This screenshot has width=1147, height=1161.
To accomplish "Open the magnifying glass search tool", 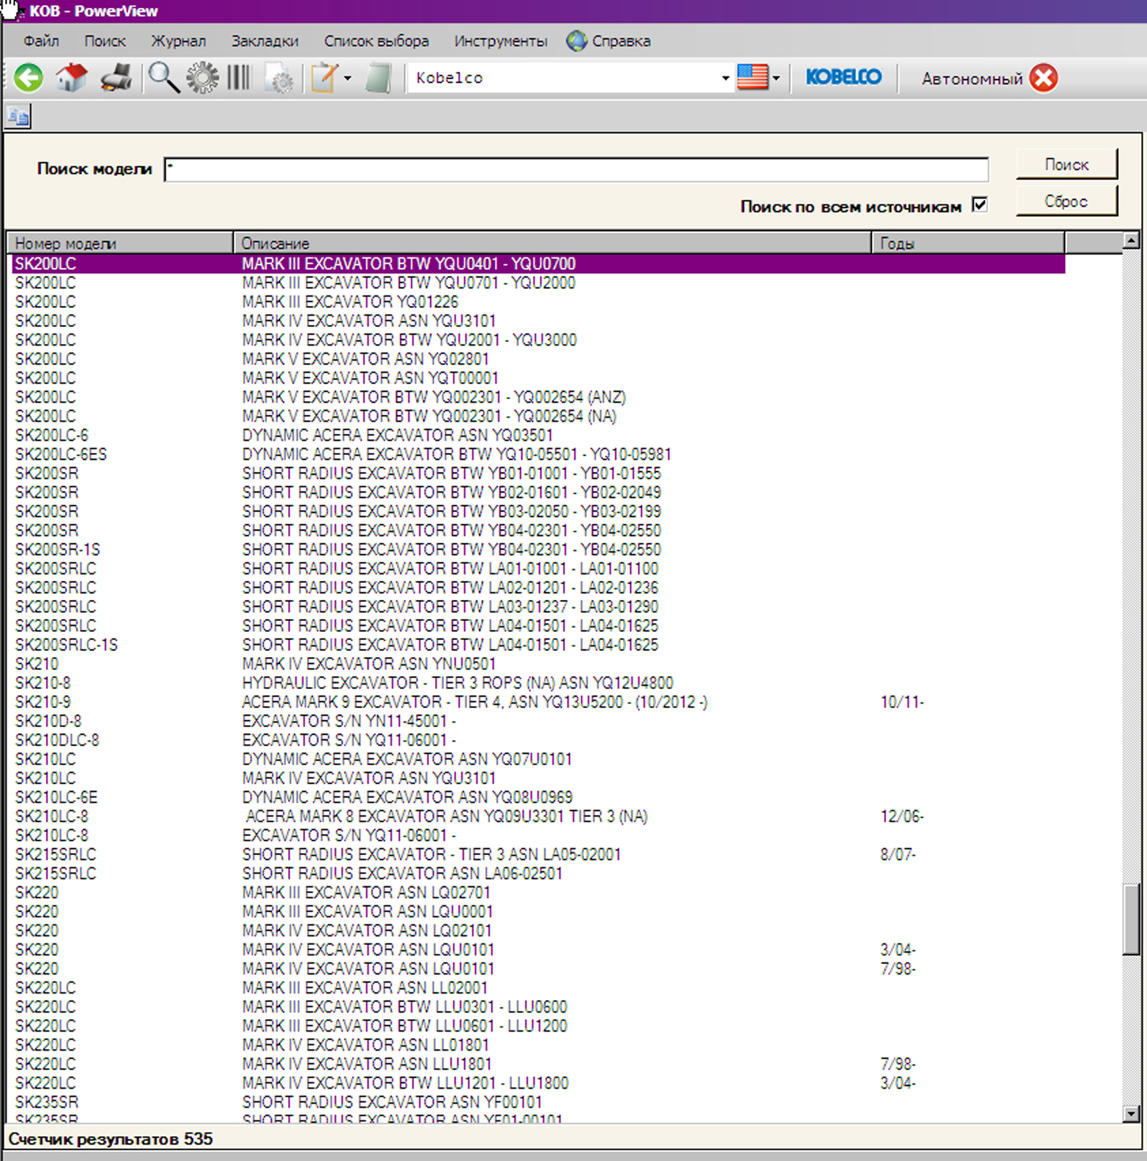I will (x=163, y=78).
